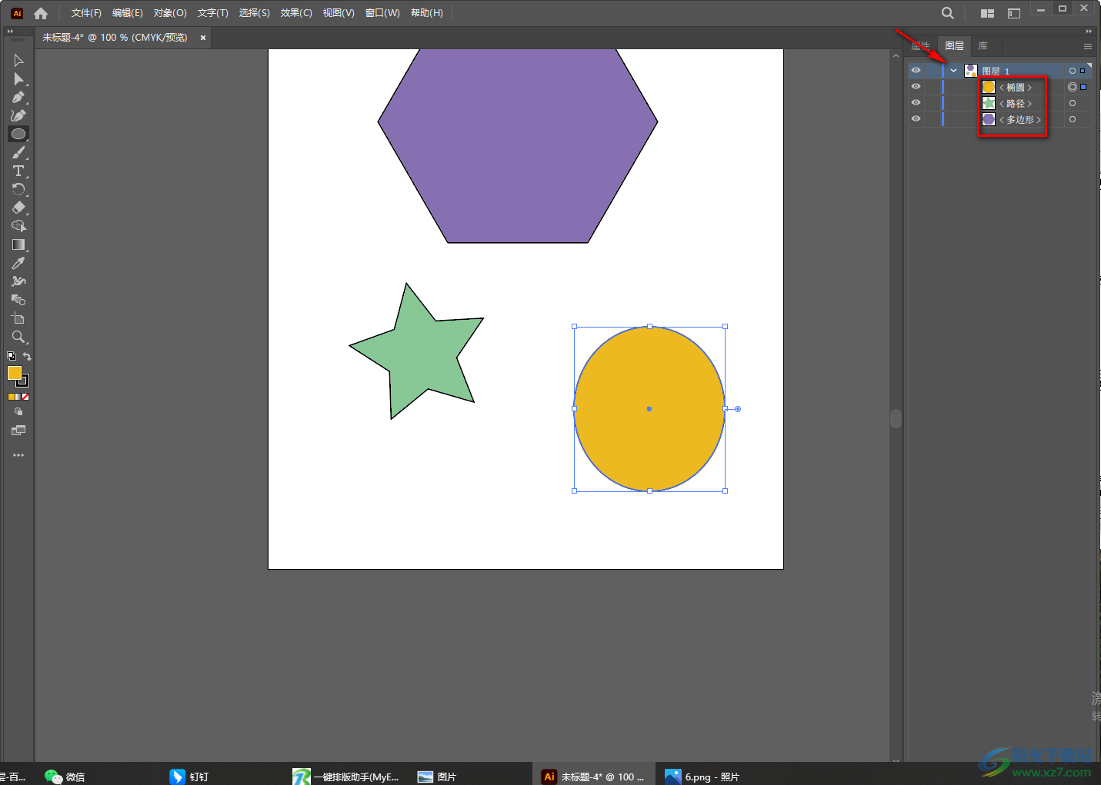
Task: Select the Eraser tool
Action: (18, 208)
